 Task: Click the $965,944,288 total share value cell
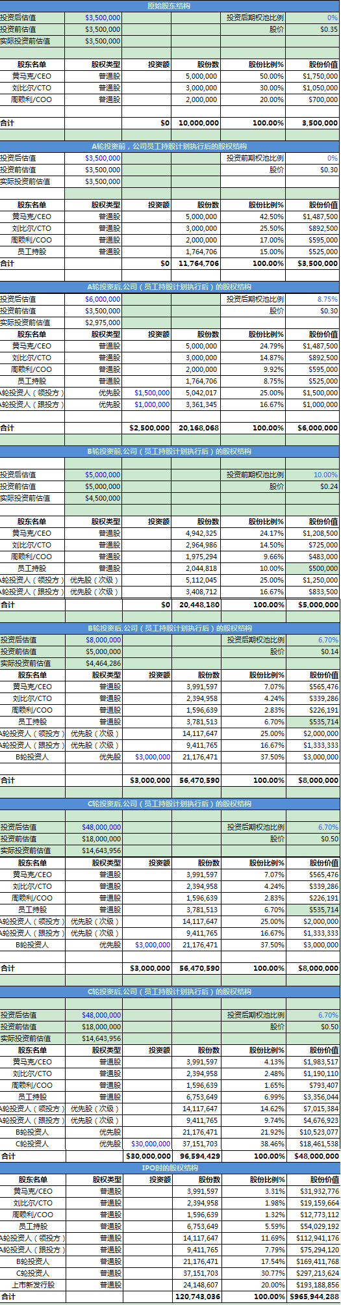[x=313, y=1297]
